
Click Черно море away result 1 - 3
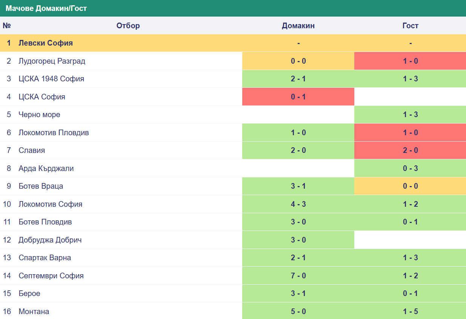coord(410,114)
